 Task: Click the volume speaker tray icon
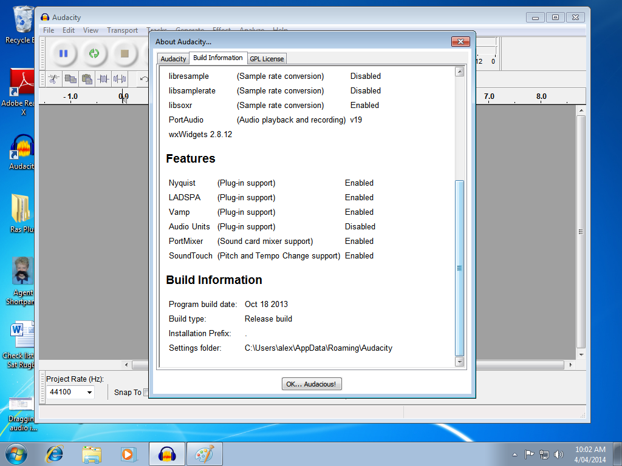click(x=559, y=454)
